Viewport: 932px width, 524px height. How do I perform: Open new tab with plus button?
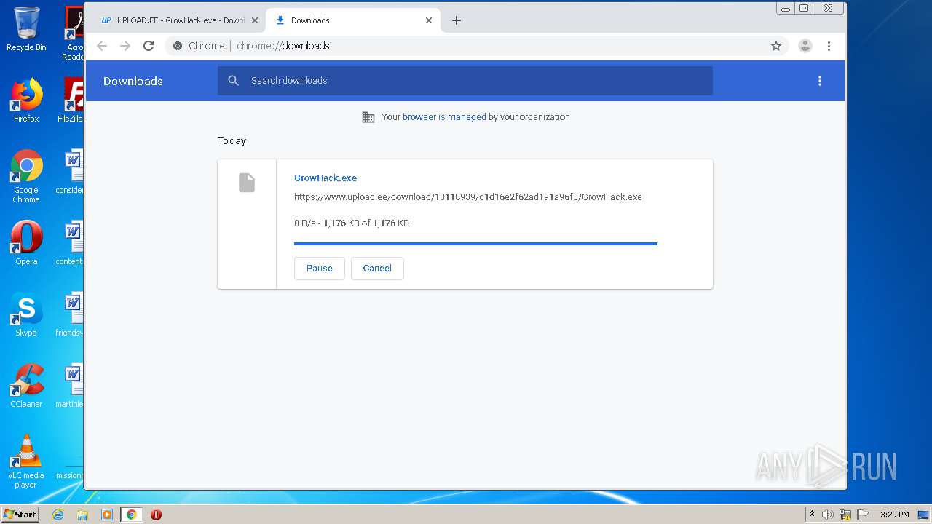[457, 20]
